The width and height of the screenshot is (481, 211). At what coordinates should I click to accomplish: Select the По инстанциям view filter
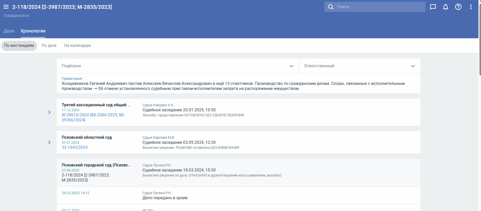19,46
